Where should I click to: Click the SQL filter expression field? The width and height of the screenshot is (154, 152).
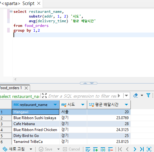point(82,96)
